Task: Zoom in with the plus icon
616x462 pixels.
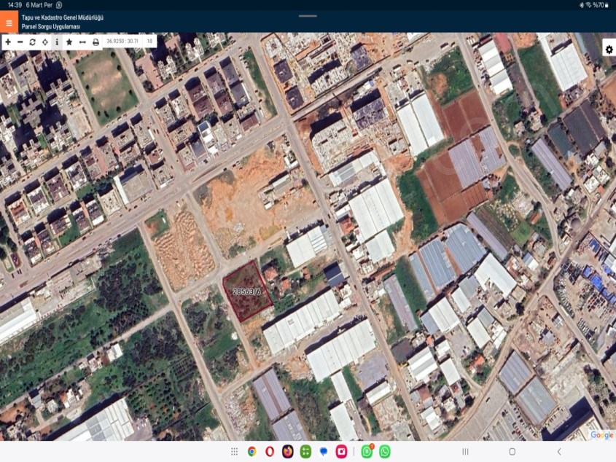Action: [x=8, y=42]
